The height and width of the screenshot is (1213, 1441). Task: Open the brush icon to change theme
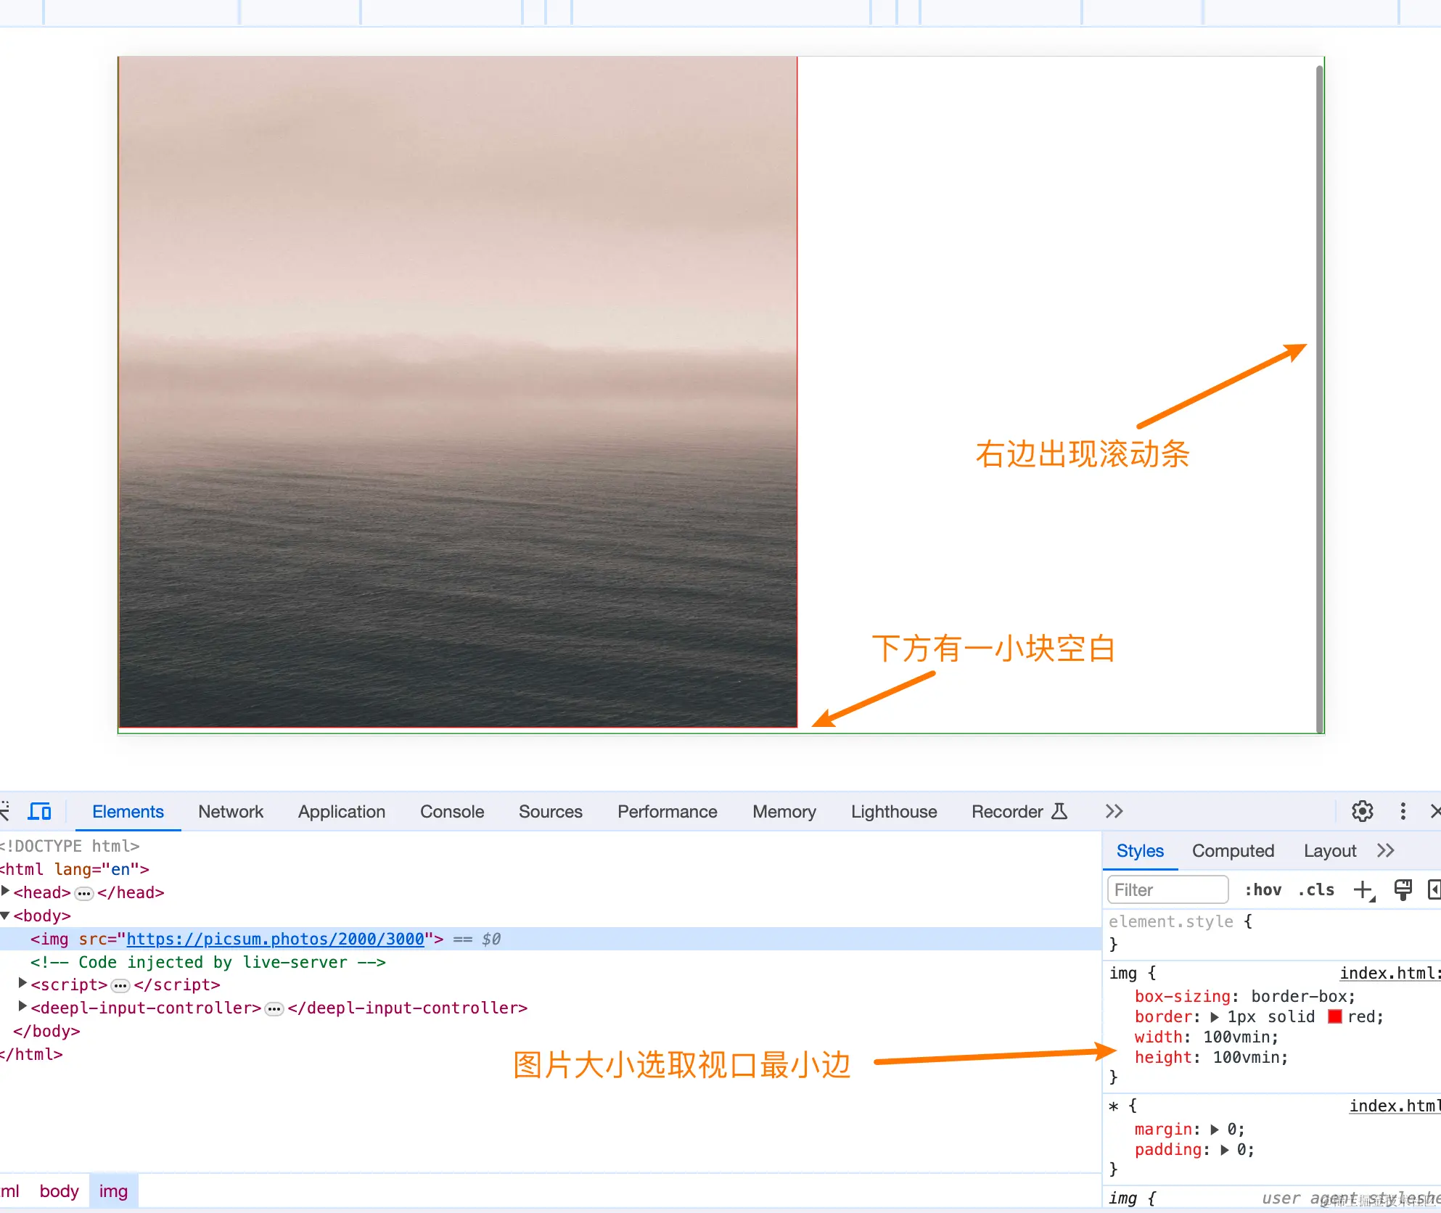(1403, 890)
